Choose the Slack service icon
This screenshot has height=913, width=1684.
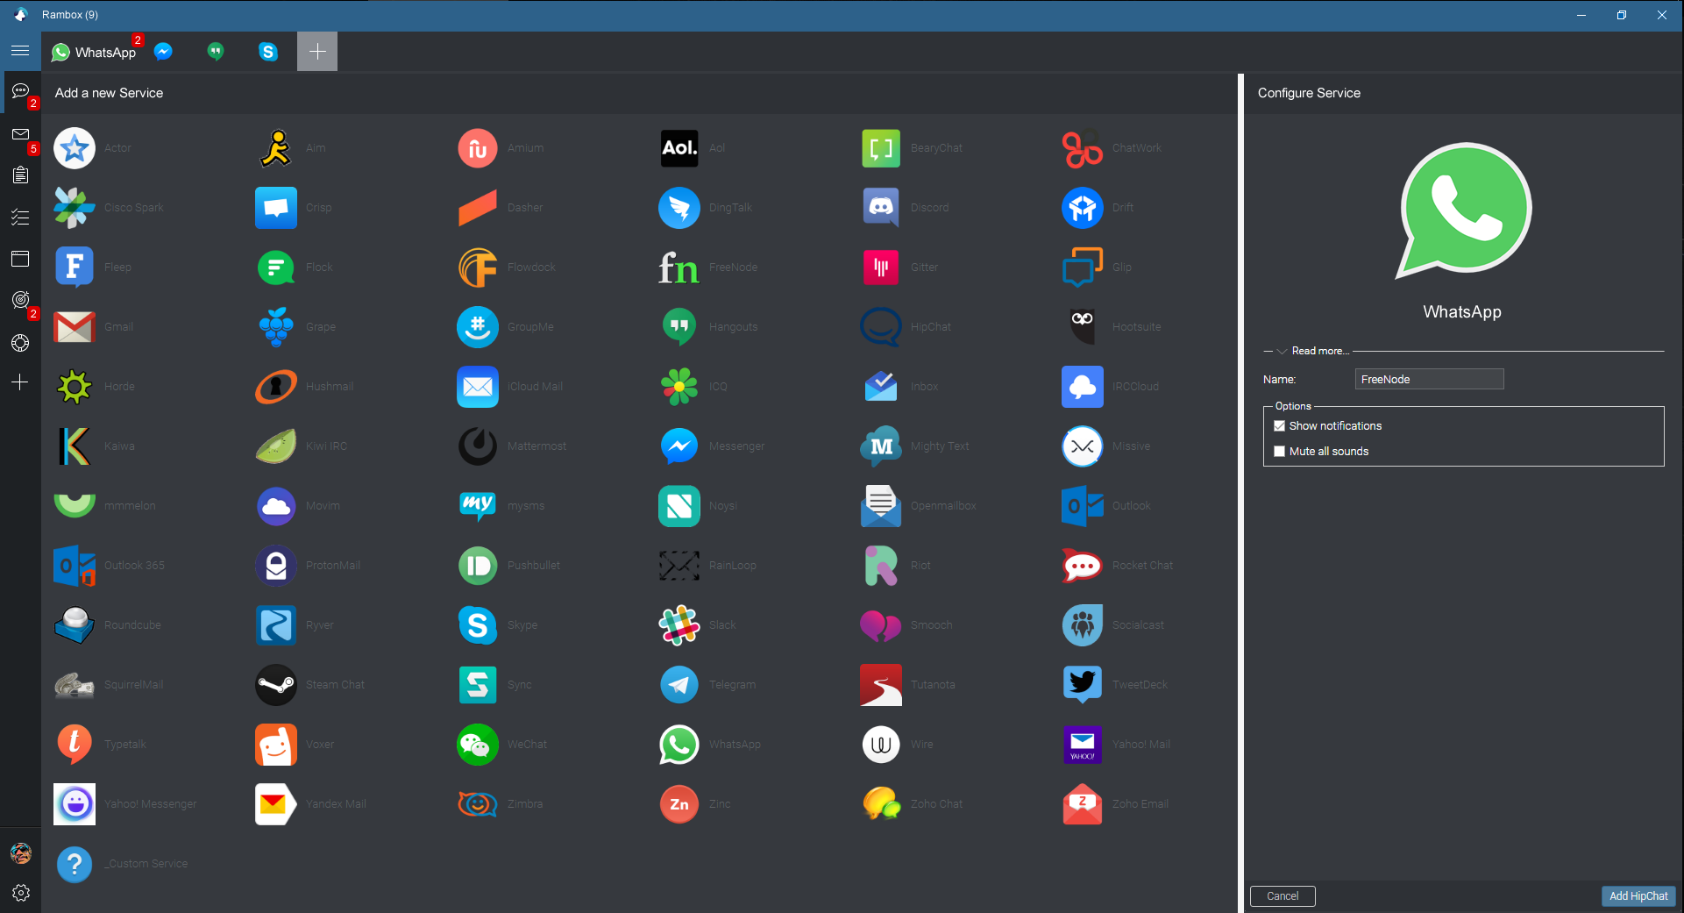679,625
